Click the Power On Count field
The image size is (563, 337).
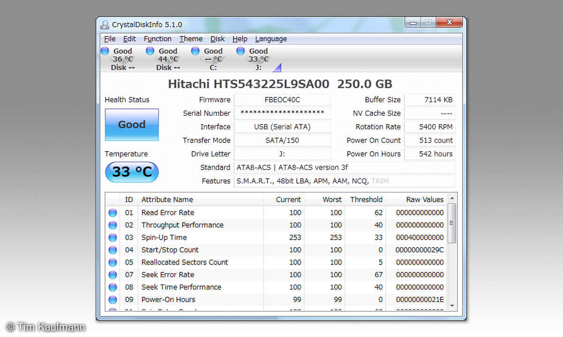pos(430,140)
